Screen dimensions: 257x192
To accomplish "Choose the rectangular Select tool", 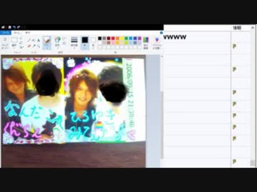I will pos(14,40).
